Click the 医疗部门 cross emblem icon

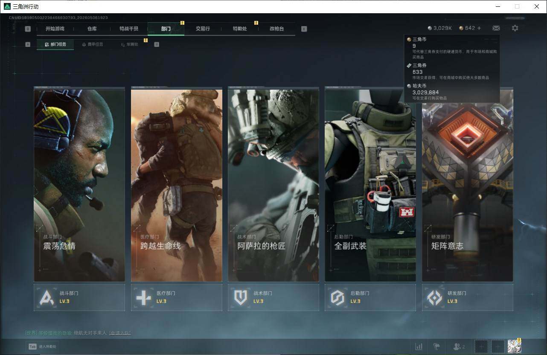143,297
